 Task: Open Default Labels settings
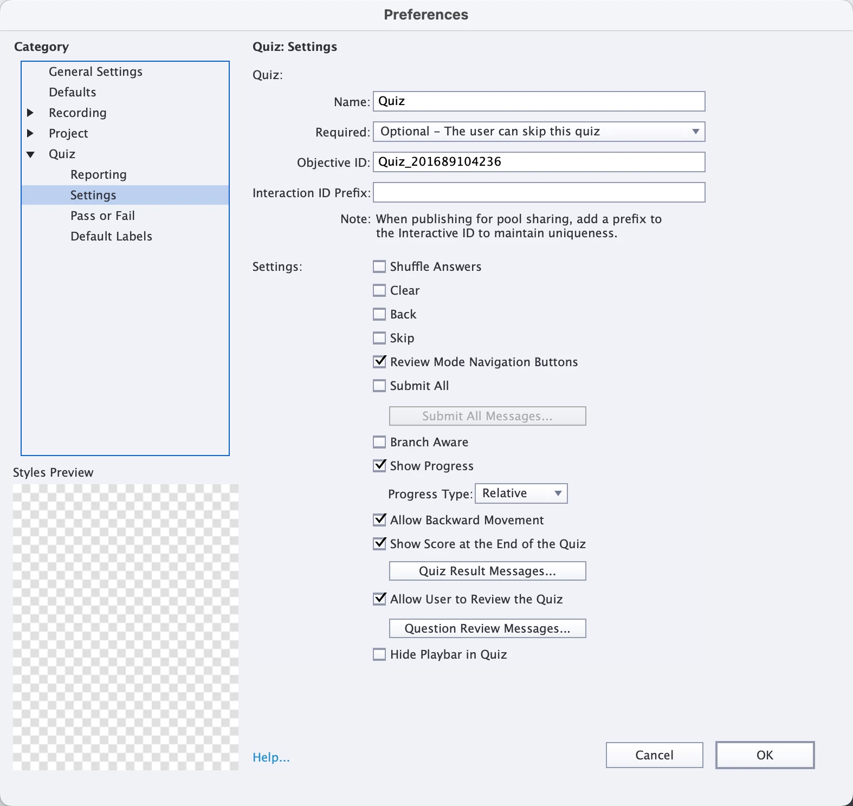click(111, 236)
